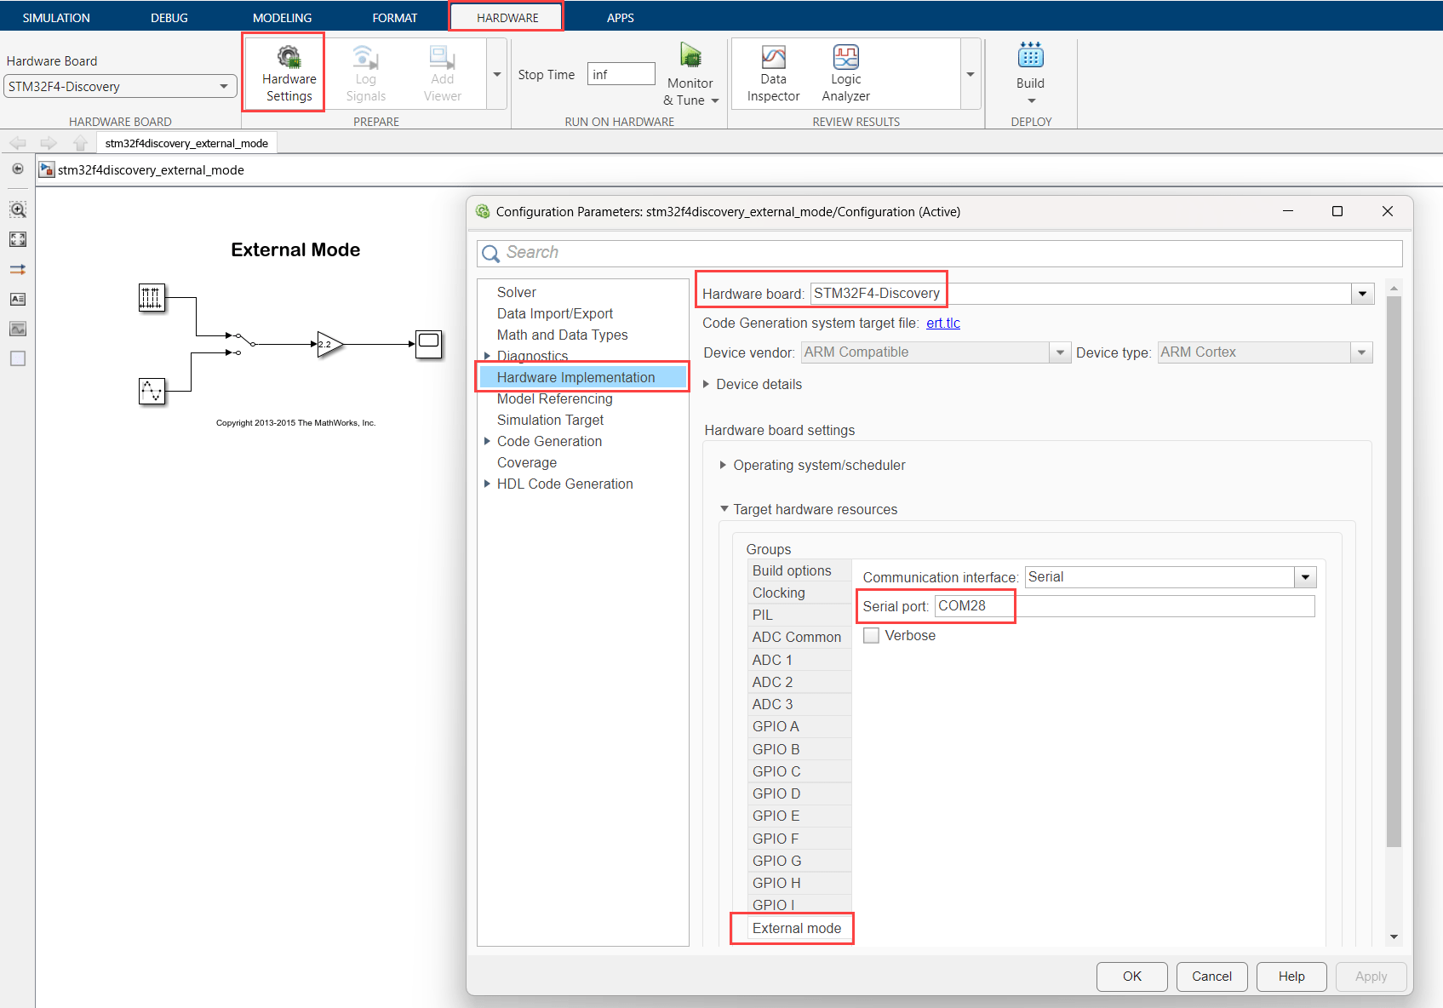Switch to the APPS tab

click(620, 17)
